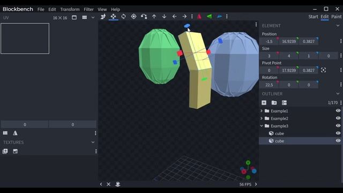Image resolution: width=343 pixels, height=193 pixels.
Task: Switch to the Paint mode tab
Action: [336, 17]
